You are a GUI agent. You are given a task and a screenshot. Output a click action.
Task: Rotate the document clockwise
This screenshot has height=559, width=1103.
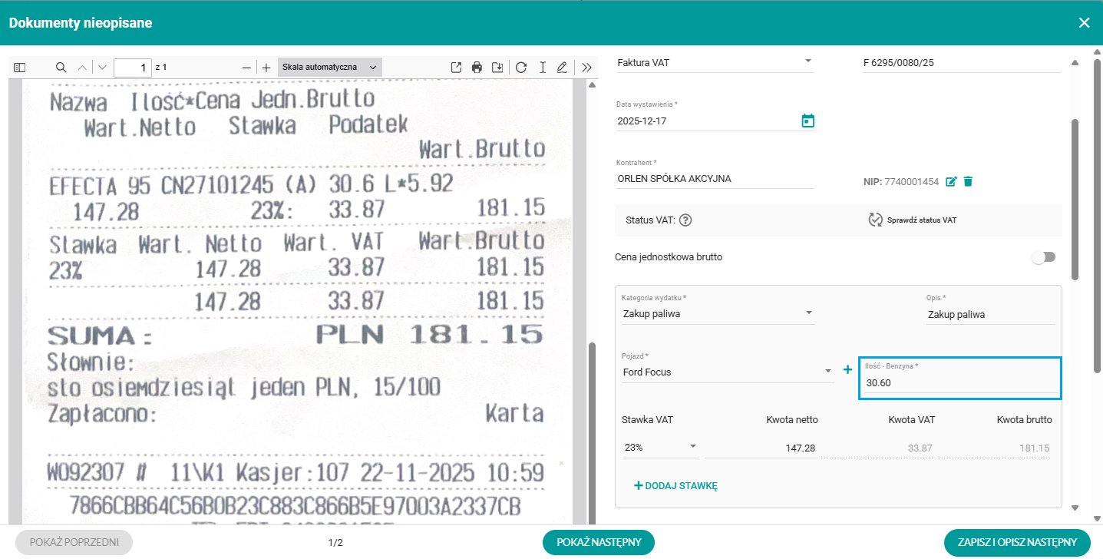click(x=521, y=68)
